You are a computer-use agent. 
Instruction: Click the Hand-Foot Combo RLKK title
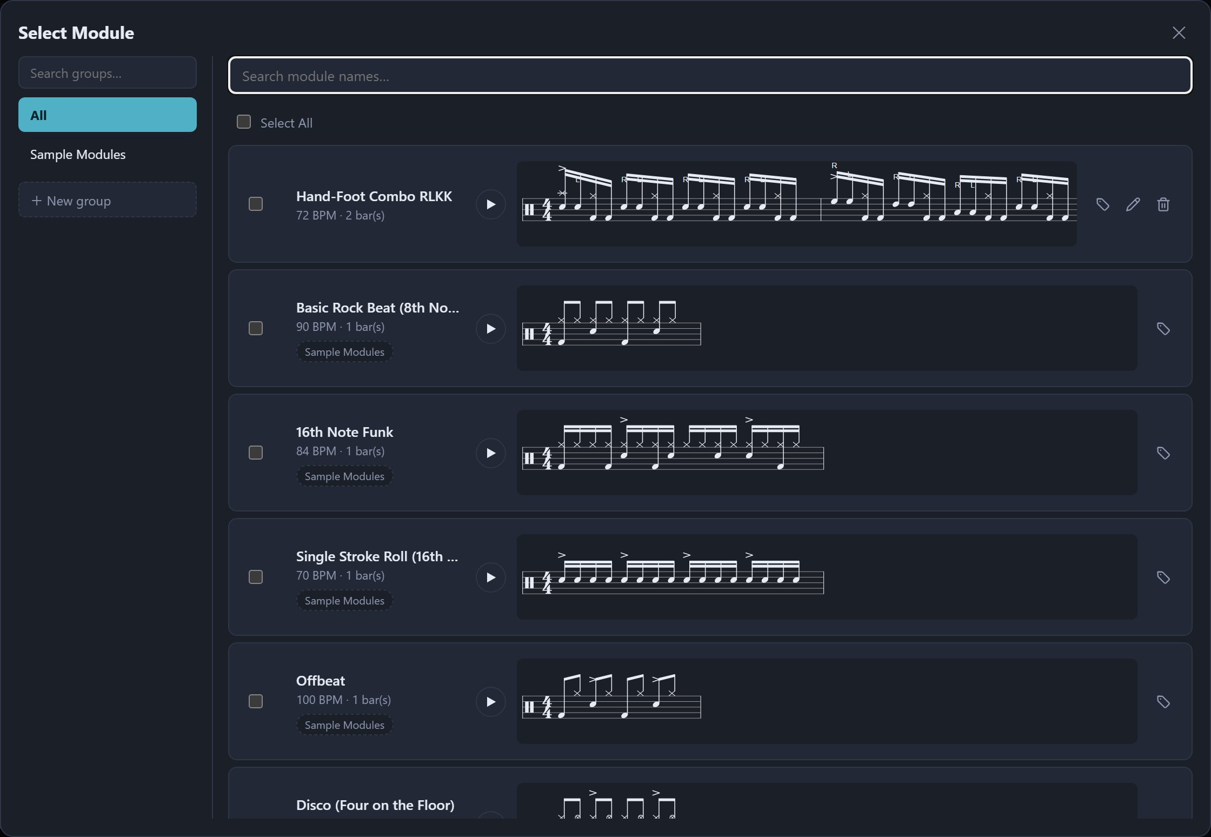click(374, 196)
